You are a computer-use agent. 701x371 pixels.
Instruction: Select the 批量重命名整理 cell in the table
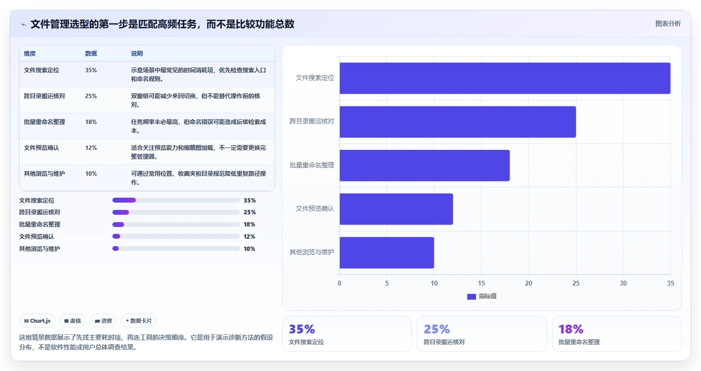pos(44,122)
